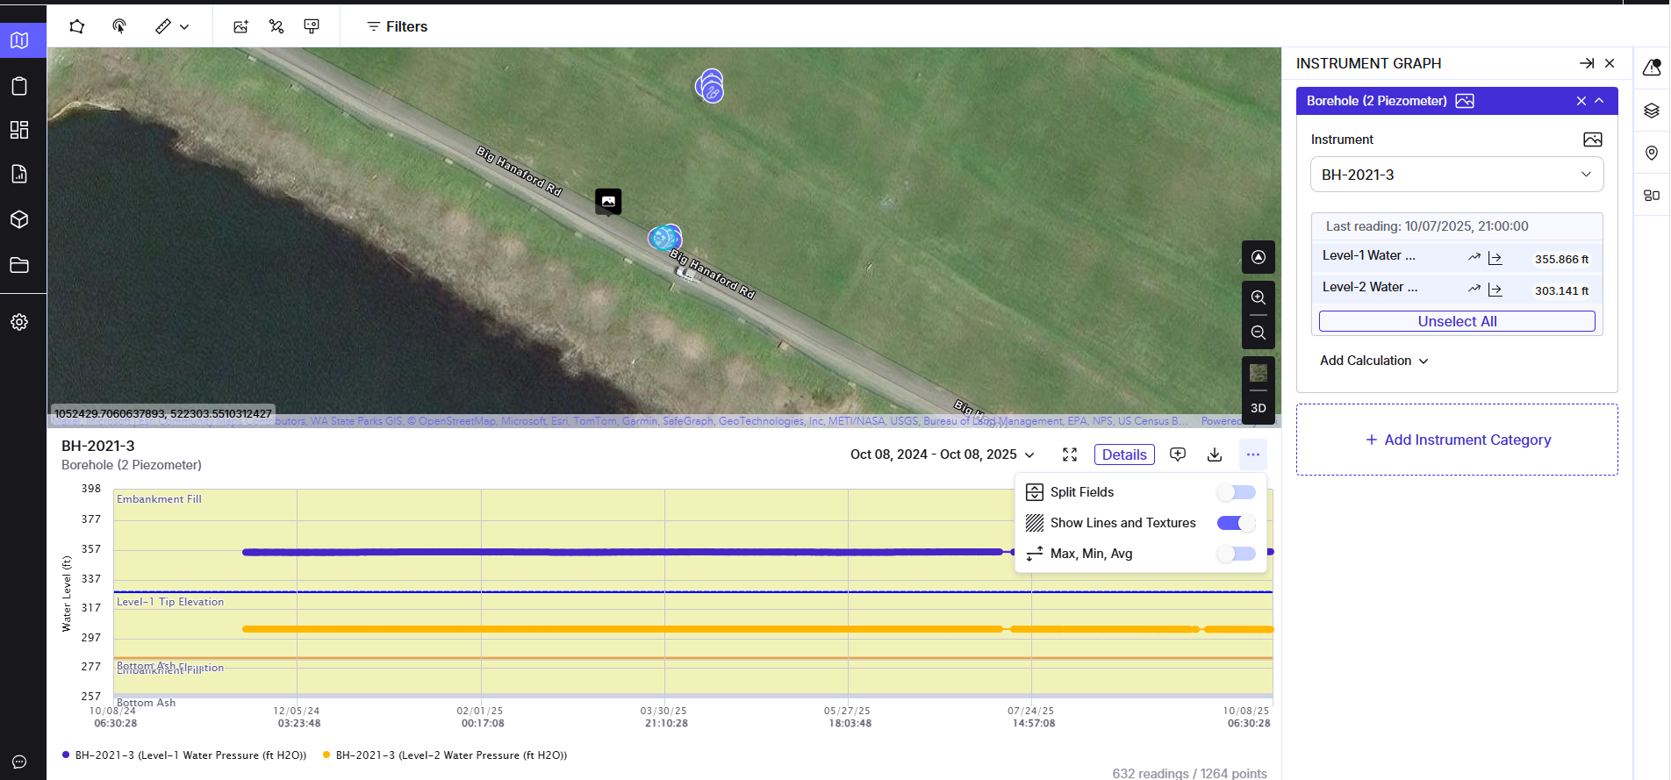The height and width of the screenshot is (780, 1671).
Task: Enable the Split Fields toggle
Action: 1236,492
